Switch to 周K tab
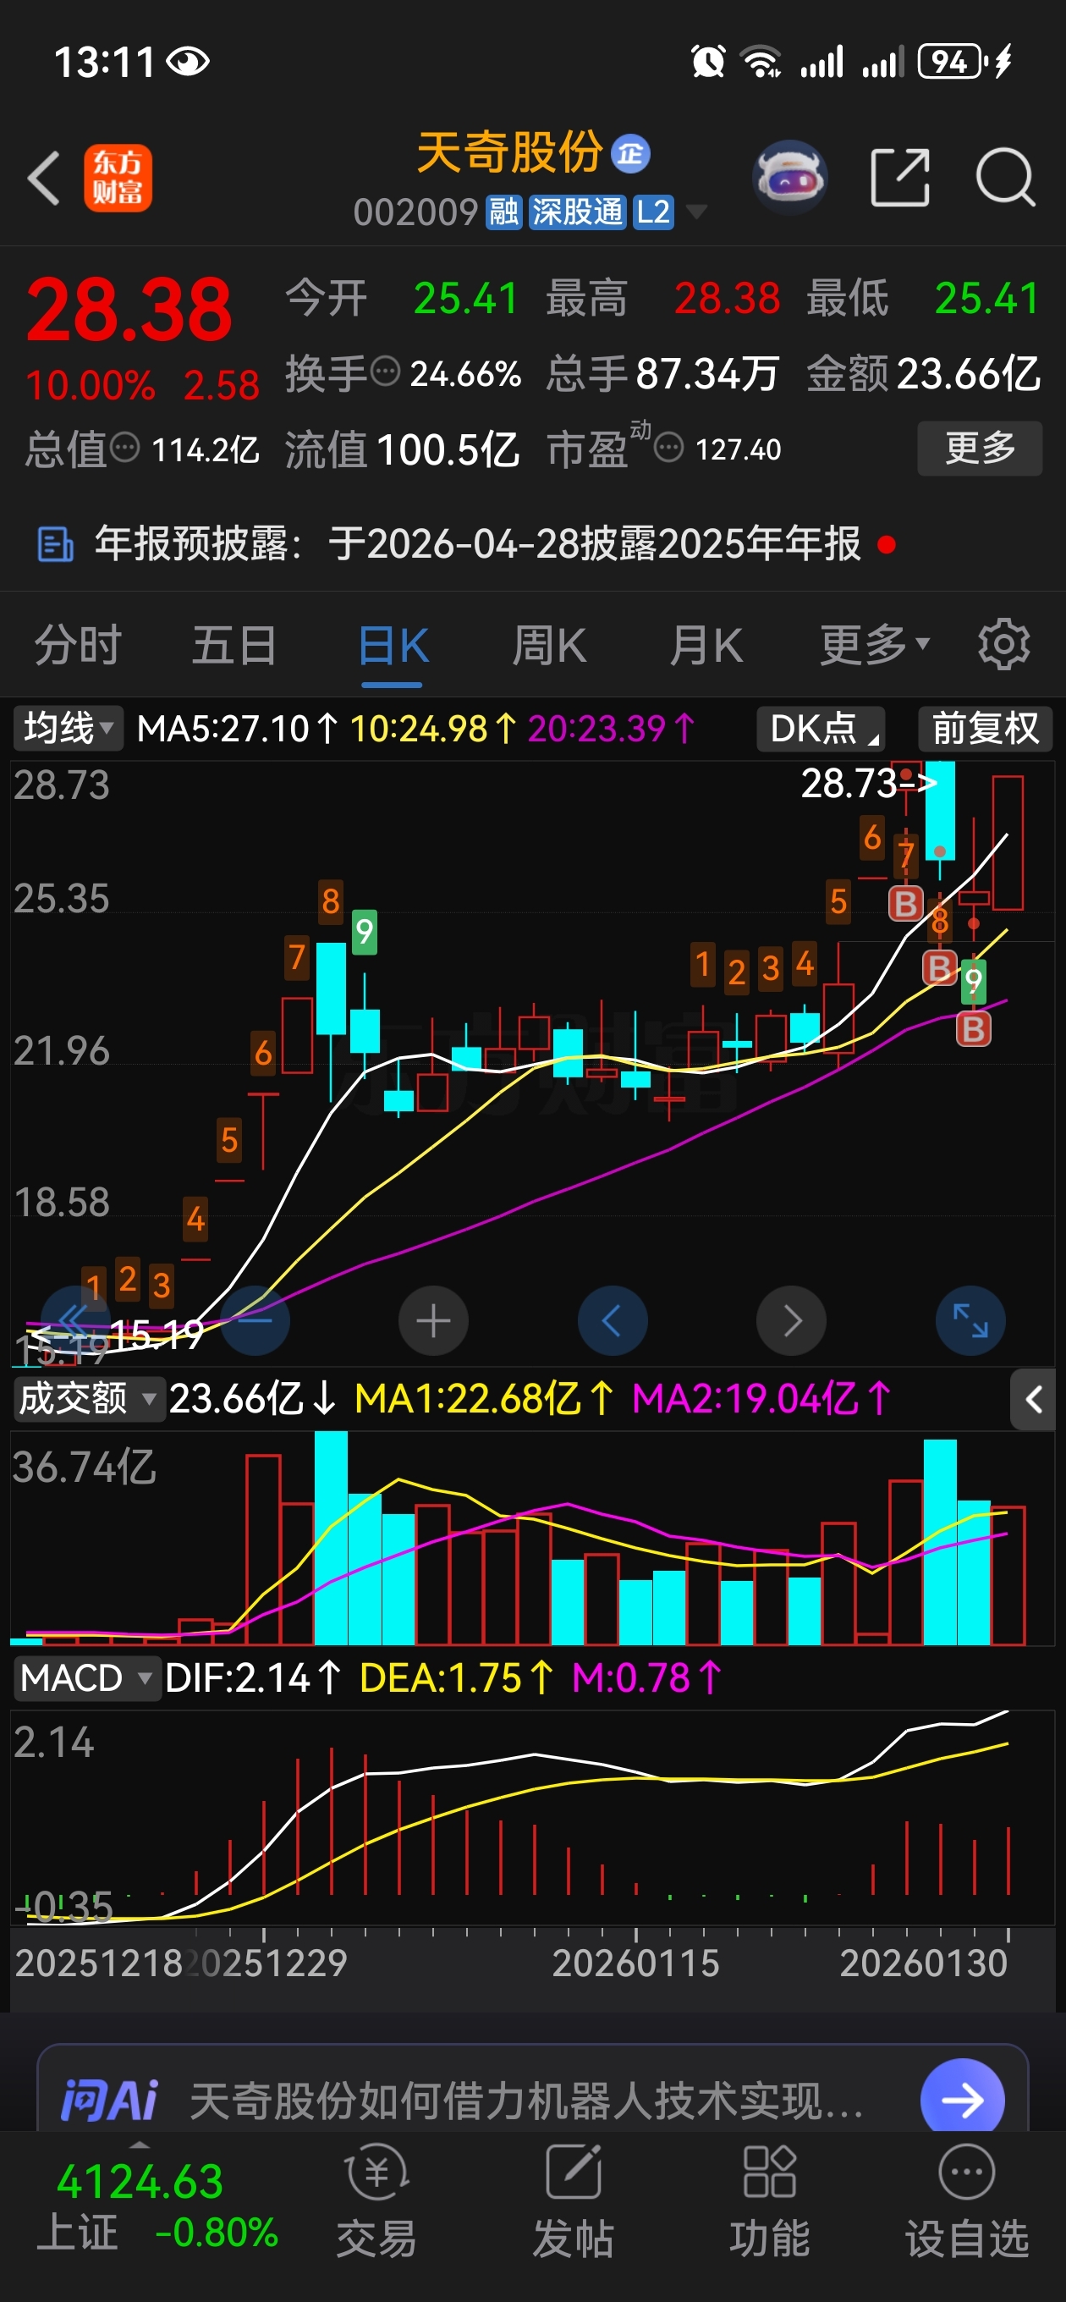1066x2302 pixels. point(548,644)
